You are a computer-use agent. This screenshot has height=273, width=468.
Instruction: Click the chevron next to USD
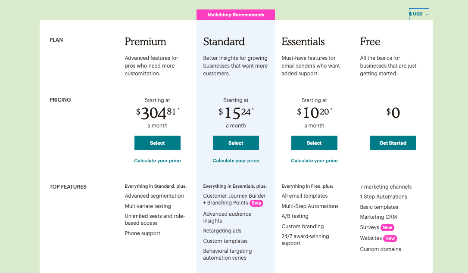(427, 14)
